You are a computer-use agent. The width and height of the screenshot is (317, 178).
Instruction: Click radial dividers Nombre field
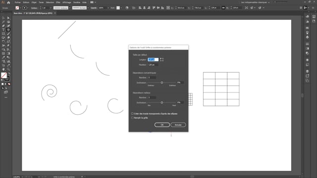click(152, 97)
